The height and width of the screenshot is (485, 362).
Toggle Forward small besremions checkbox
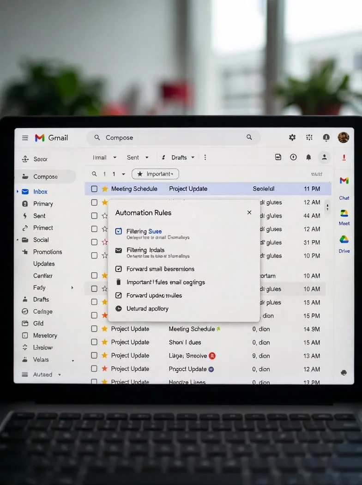click(118, 269)
